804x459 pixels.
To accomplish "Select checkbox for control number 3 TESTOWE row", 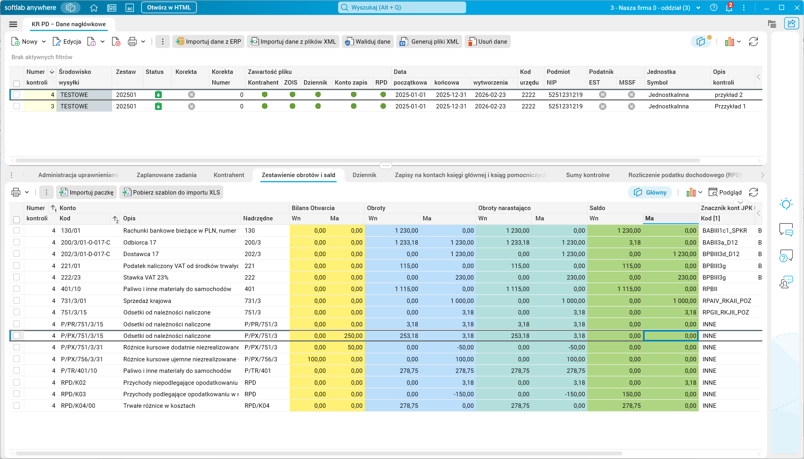I will (16, 106).
